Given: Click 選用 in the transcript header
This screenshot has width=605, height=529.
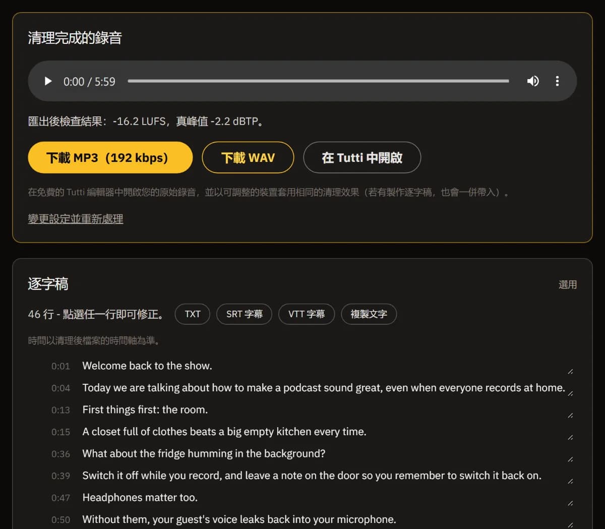Looking at the screenshot, I should click(x=568, y=284).
